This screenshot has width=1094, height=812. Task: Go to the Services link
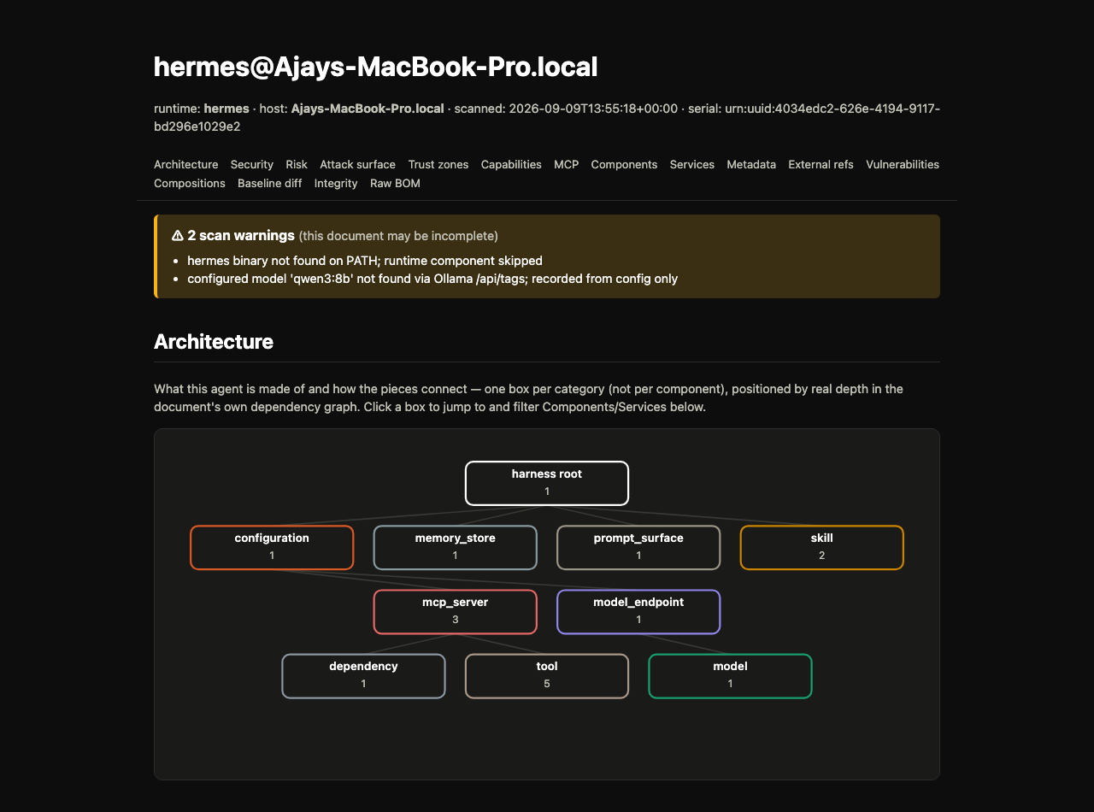[x=692, y=164]
